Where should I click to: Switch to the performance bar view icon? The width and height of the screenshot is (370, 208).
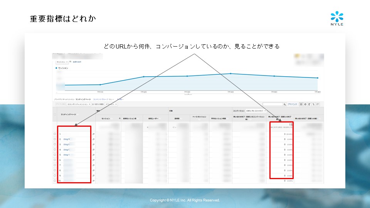[x=309, y=104]
